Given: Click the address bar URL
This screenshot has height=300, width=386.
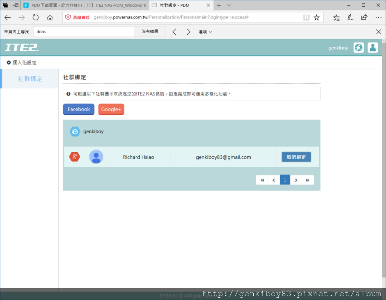Looking at the screenshot, I should pyautogui.click(x=171, y=17).
